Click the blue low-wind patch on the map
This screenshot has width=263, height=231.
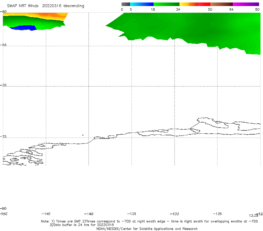pyautogui.click(x=23, y=28)
